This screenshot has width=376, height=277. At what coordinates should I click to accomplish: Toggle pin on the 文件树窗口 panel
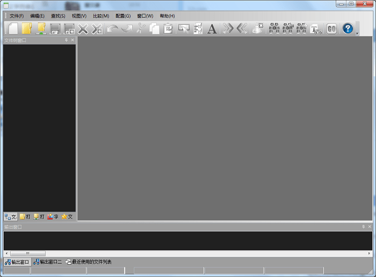[x=66, y=40]
